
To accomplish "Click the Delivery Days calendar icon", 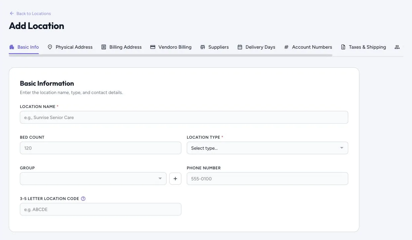I will click(x=240, y=47).
